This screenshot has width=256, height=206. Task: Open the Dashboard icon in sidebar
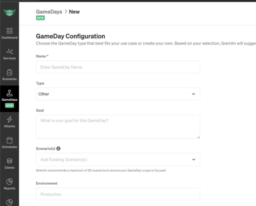pos(10,31)
